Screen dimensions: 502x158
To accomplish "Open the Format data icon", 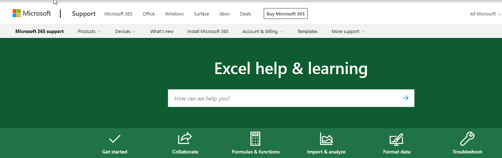I will click(x=396, y=139).
